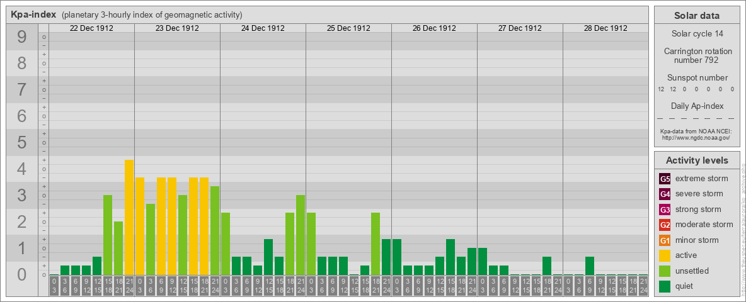Click the 0-3 time label under 28 Dec
The width and height of the screenshot is (746, 302).
click(x=568, y=286)
